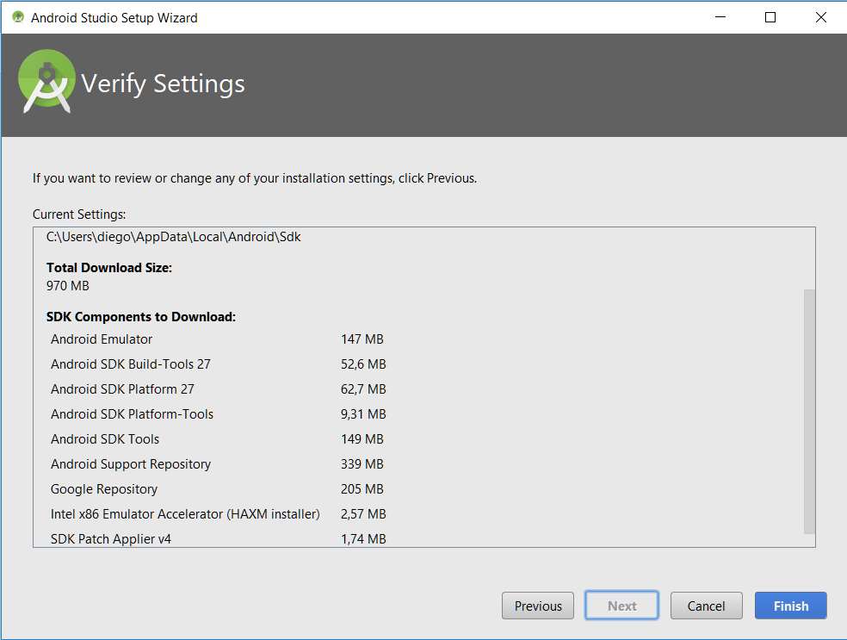Screen dimensions: 847x640
Task: Click the small Android Studio title bar icon
Action: [x=18, y=17]
